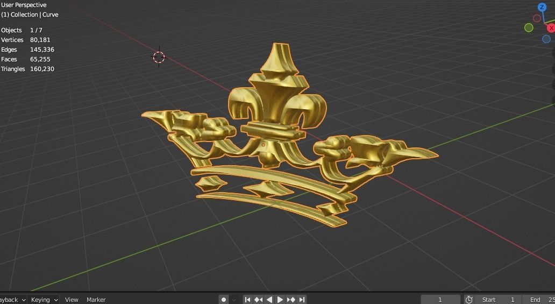Click the '(1) Collection | Curve' text
The image size is (555, 304).
pos(30,15)
